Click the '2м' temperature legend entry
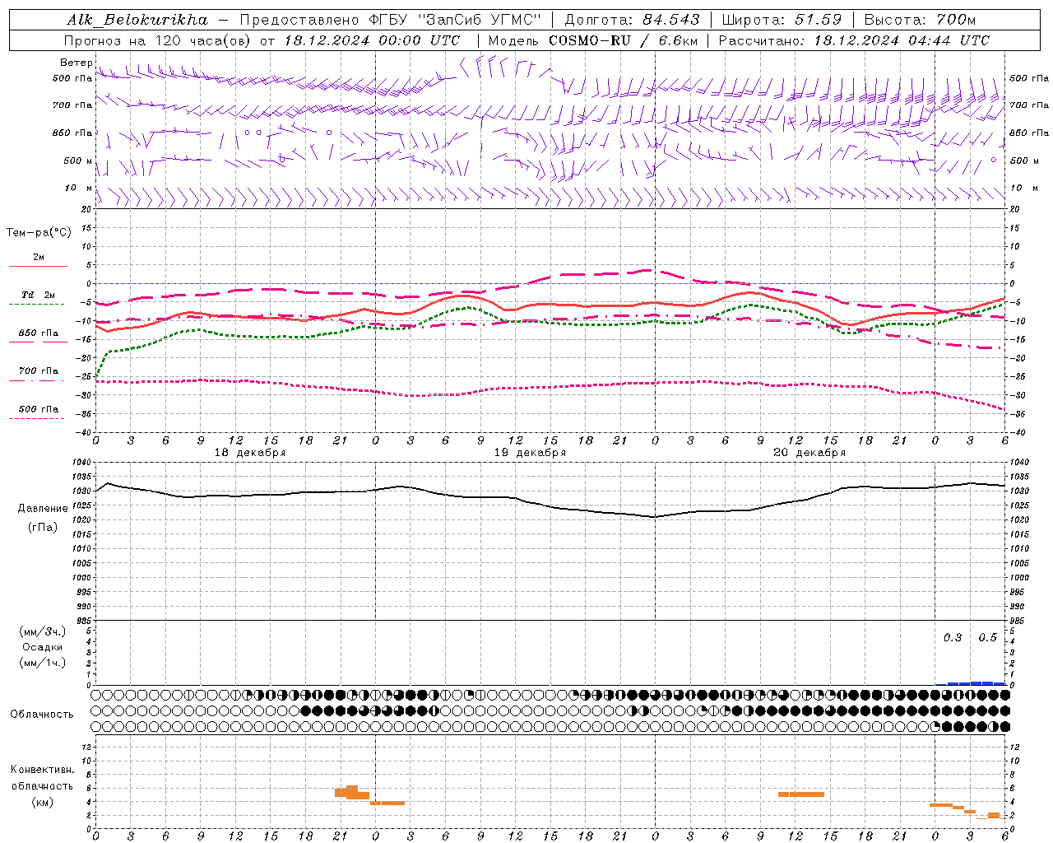Screen dimensions: 1053x843 click(39, 257)
